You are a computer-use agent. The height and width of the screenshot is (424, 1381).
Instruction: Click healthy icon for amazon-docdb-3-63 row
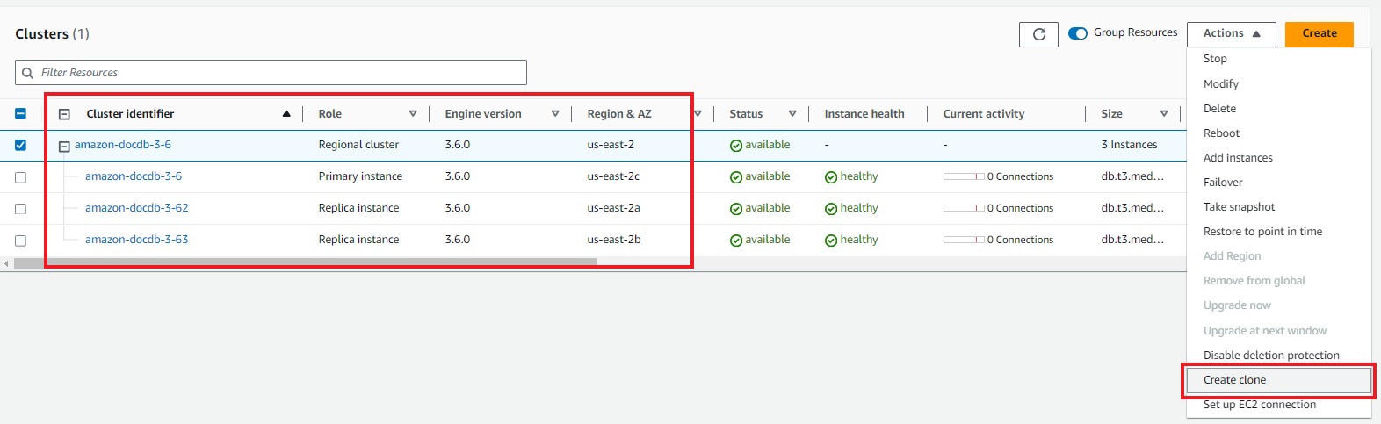coord(831,241)
